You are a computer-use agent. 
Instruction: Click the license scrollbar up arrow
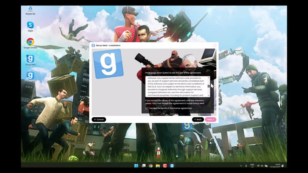tap(209, 78)
